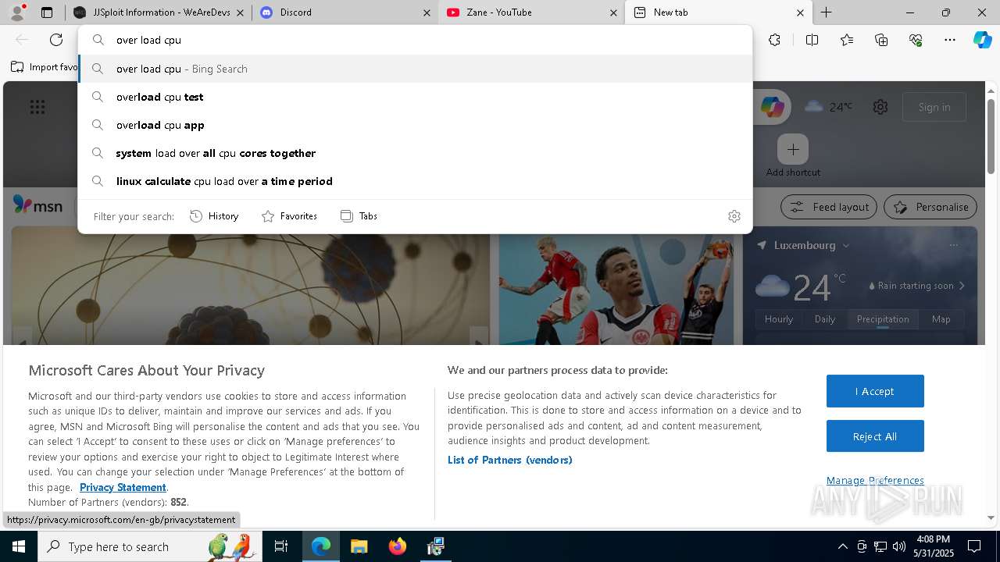Open the Browser essentials heart icon

tap(916, 40)
